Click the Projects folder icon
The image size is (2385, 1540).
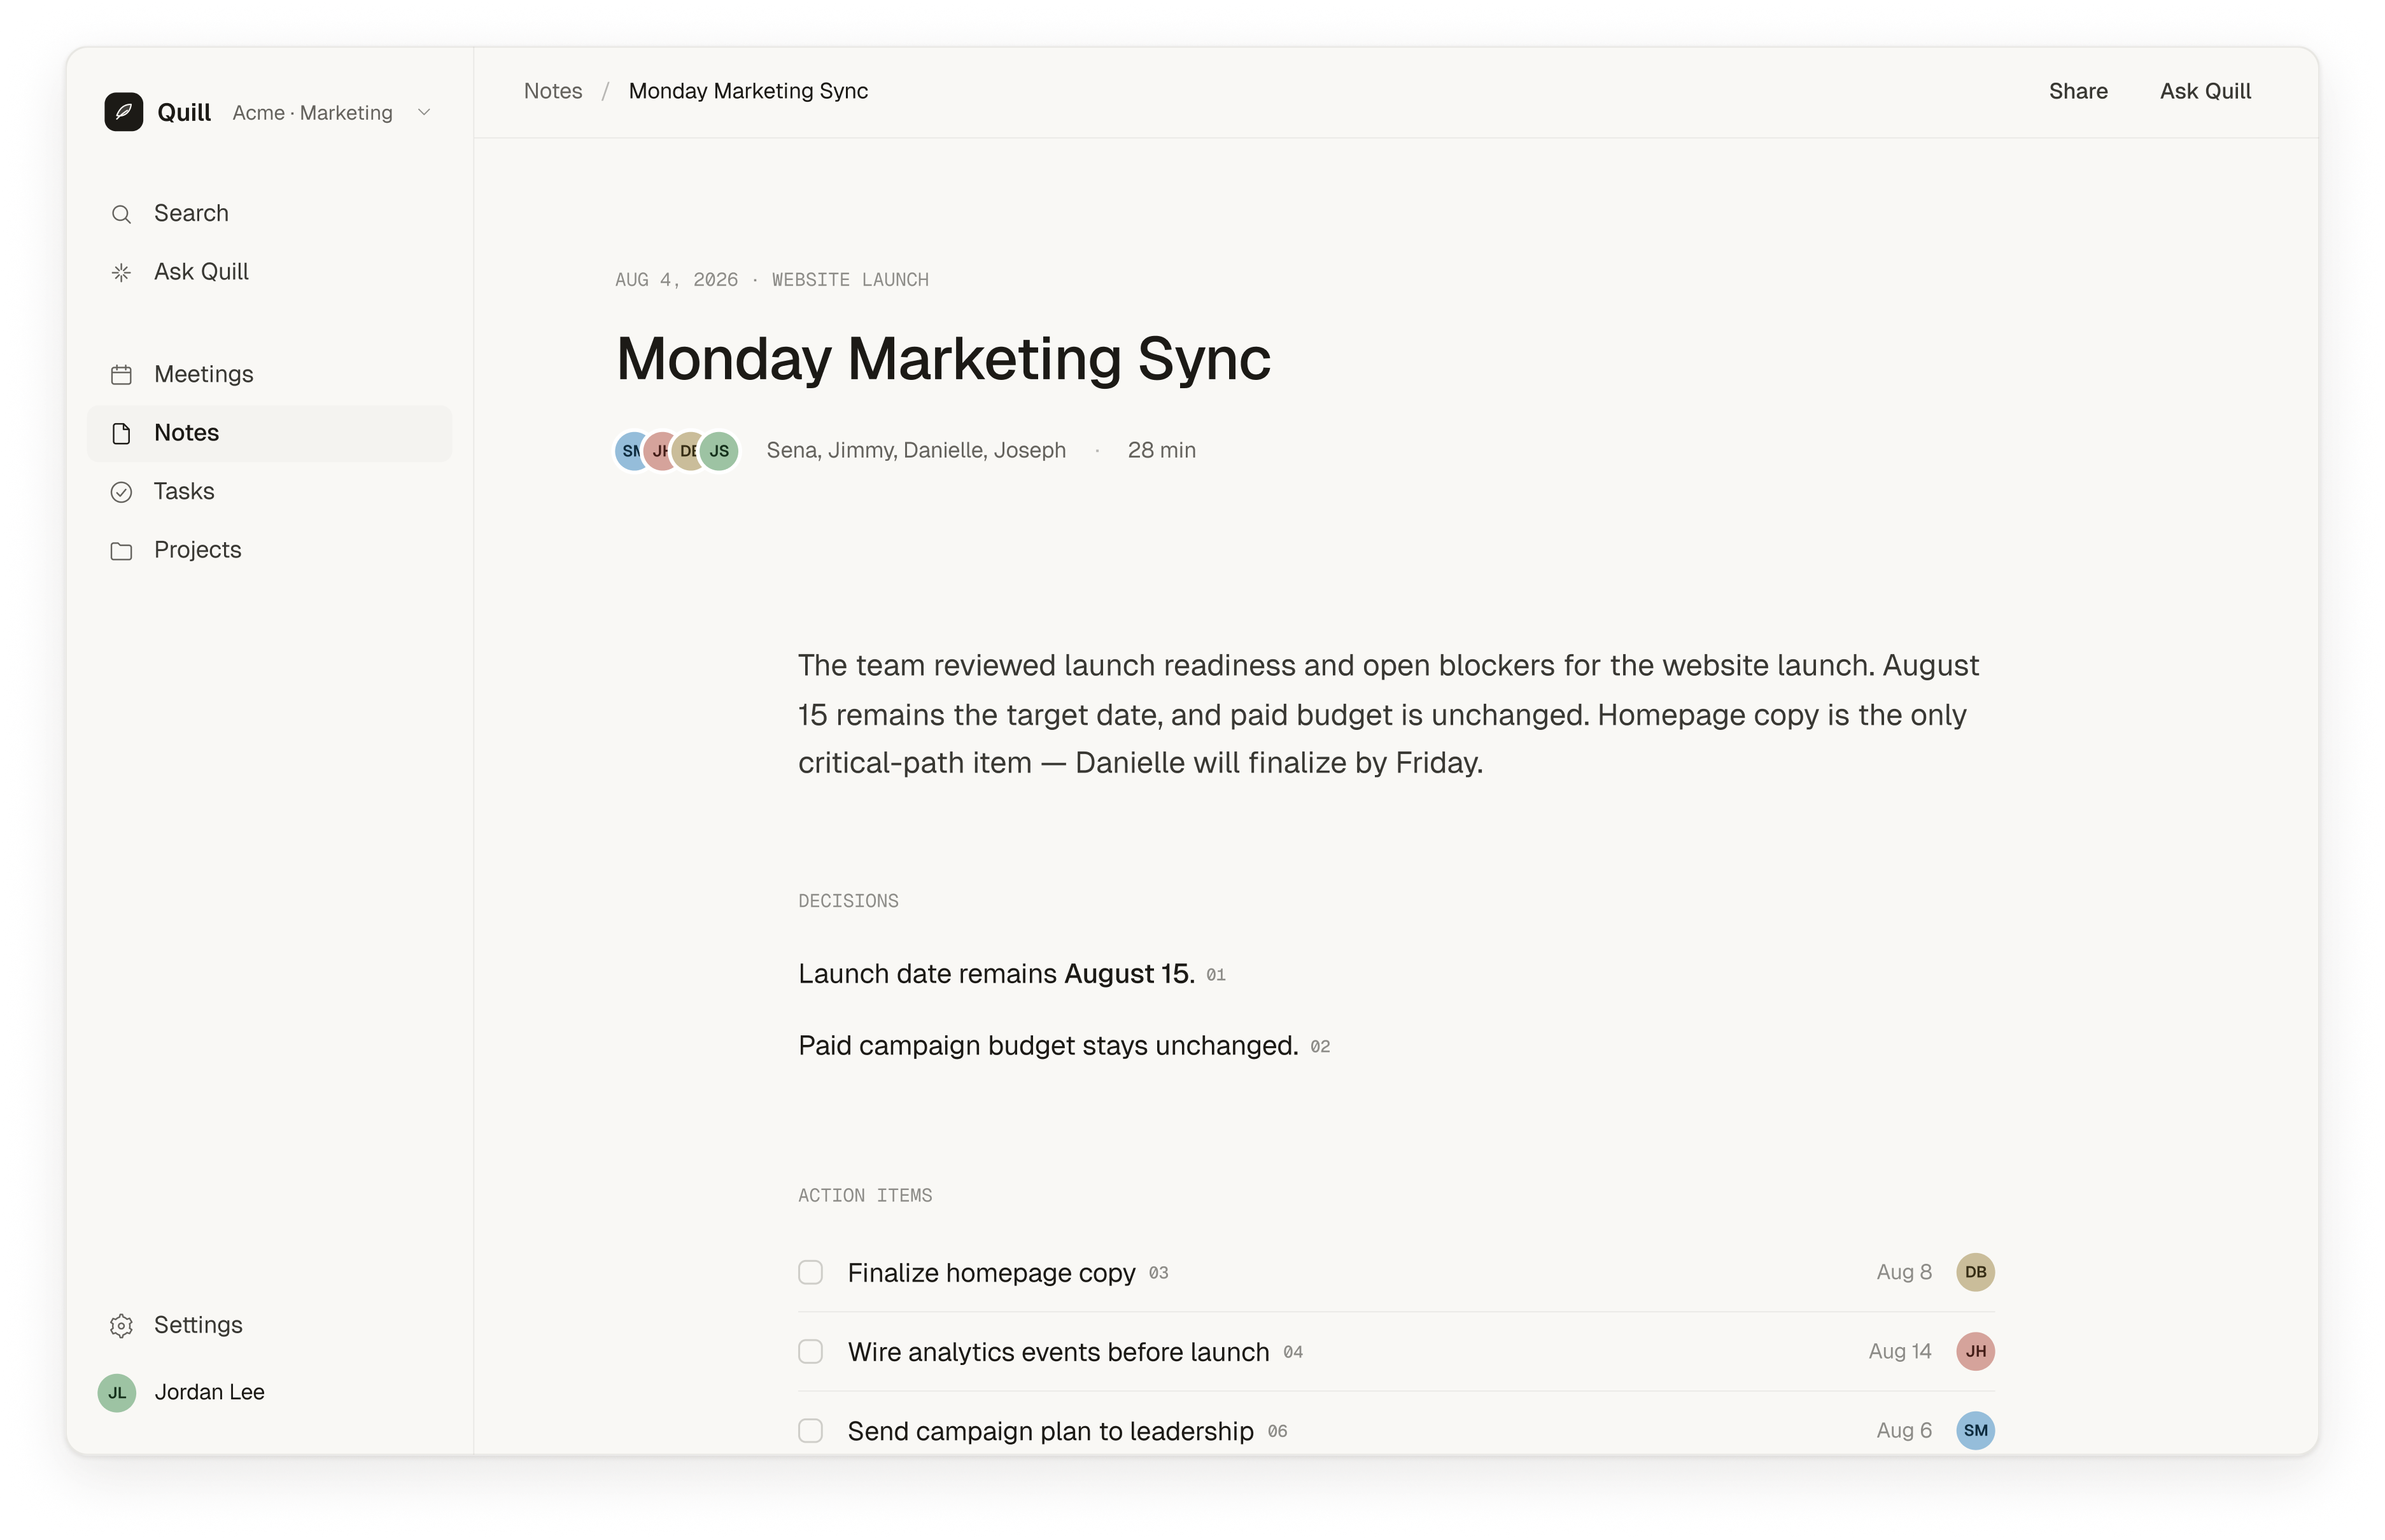(121, 551)
